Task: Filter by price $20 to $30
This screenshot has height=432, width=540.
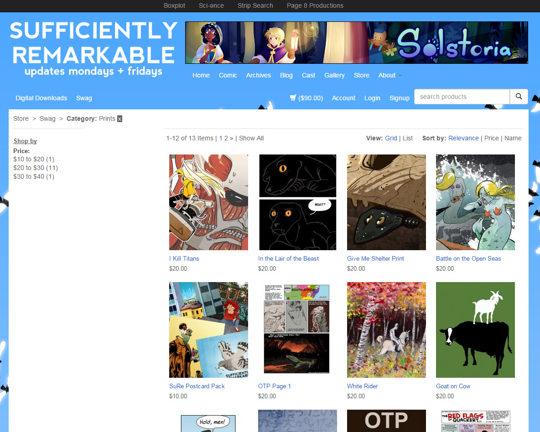Action: (x=36, y=168)
